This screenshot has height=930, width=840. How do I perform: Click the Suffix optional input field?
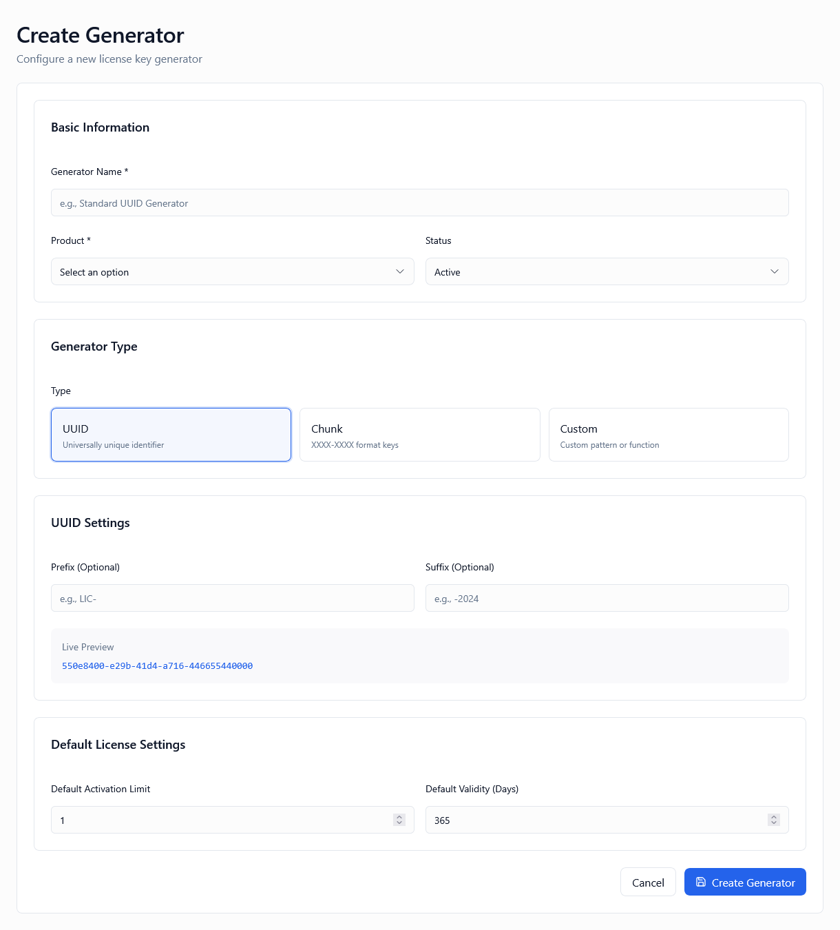[607, 598]
